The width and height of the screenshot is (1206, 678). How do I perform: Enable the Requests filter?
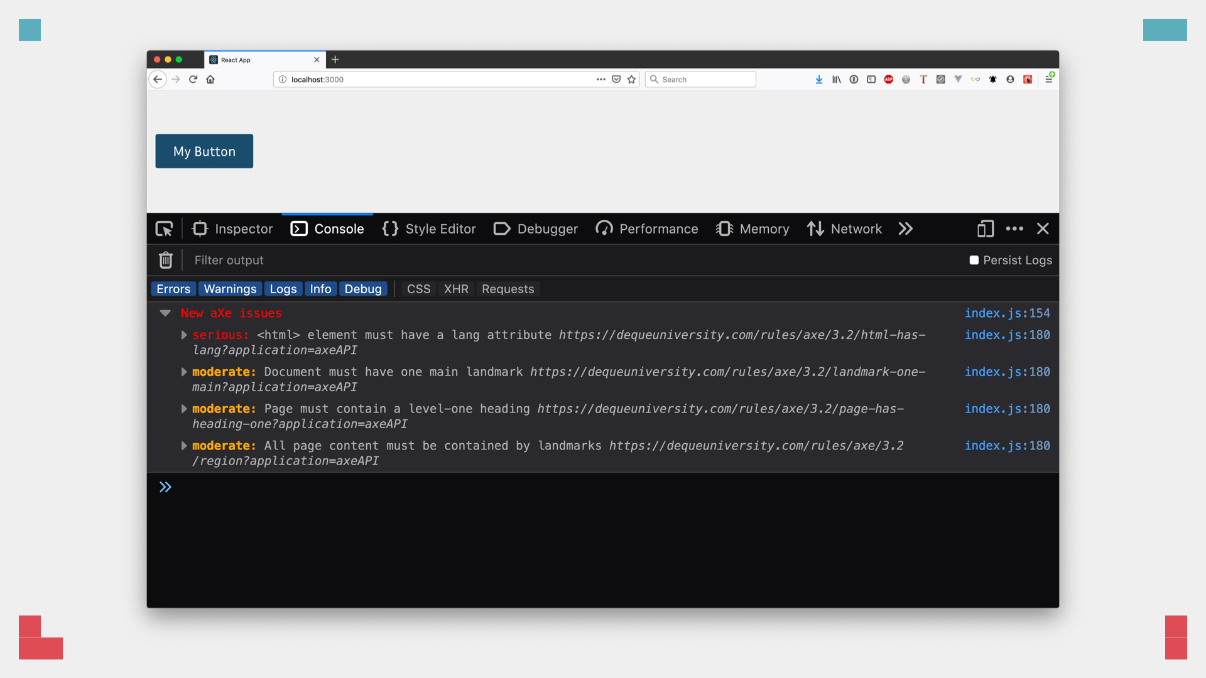coord(508,289)
